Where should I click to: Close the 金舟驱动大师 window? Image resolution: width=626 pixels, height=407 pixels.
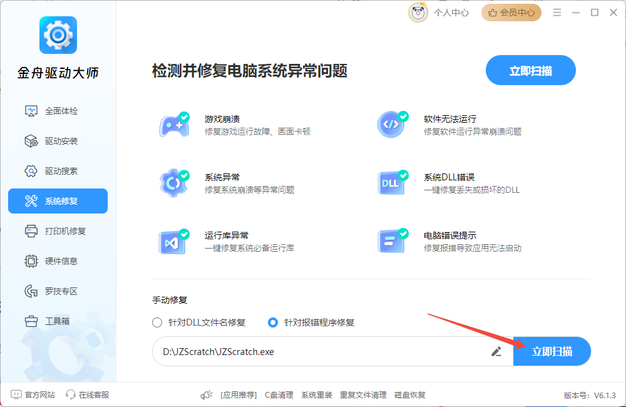(613, 13)
